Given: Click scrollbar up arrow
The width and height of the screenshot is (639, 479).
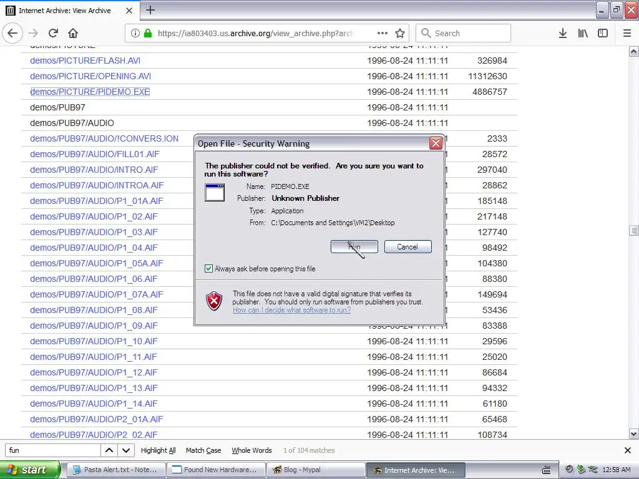Looking at the screenshot, I should click(x=633, y=51).
